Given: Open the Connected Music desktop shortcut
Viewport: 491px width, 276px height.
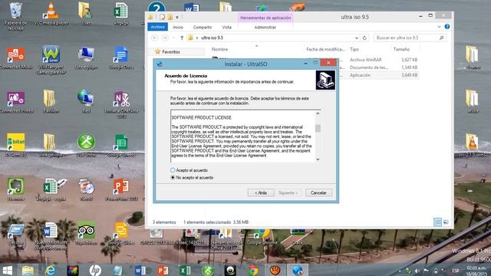Looking at the screenshot, I should coord(15,58).
